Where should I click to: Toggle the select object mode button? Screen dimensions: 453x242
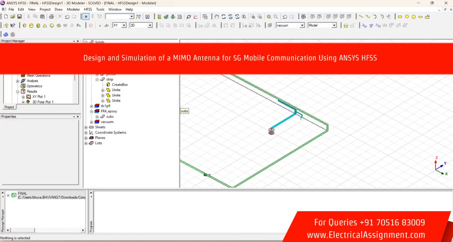tap(86, 17)
